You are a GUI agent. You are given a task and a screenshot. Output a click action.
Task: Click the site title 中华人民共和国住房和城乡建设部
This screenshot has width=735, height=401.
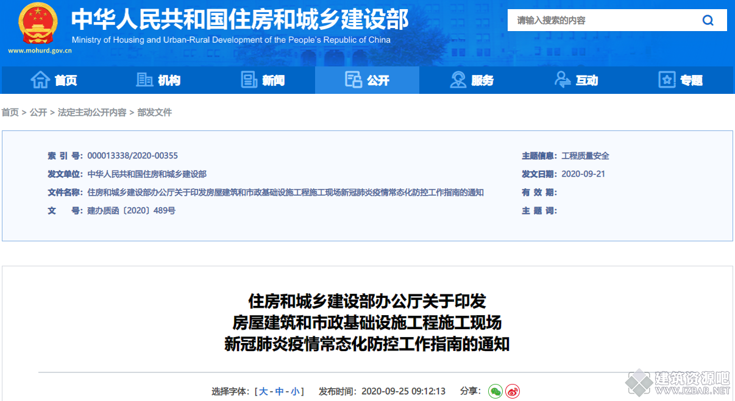[x=240, y=20]
